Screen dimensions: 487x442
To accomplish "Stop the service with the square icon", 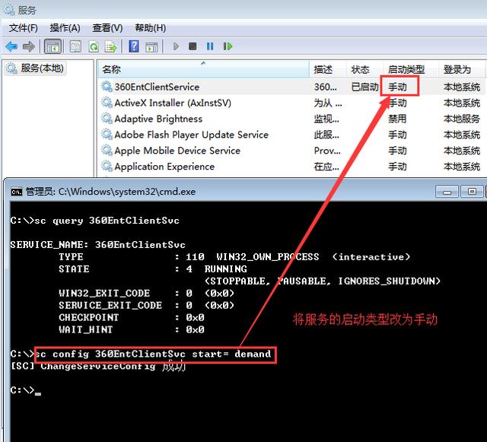I will [x=193, y=46].
